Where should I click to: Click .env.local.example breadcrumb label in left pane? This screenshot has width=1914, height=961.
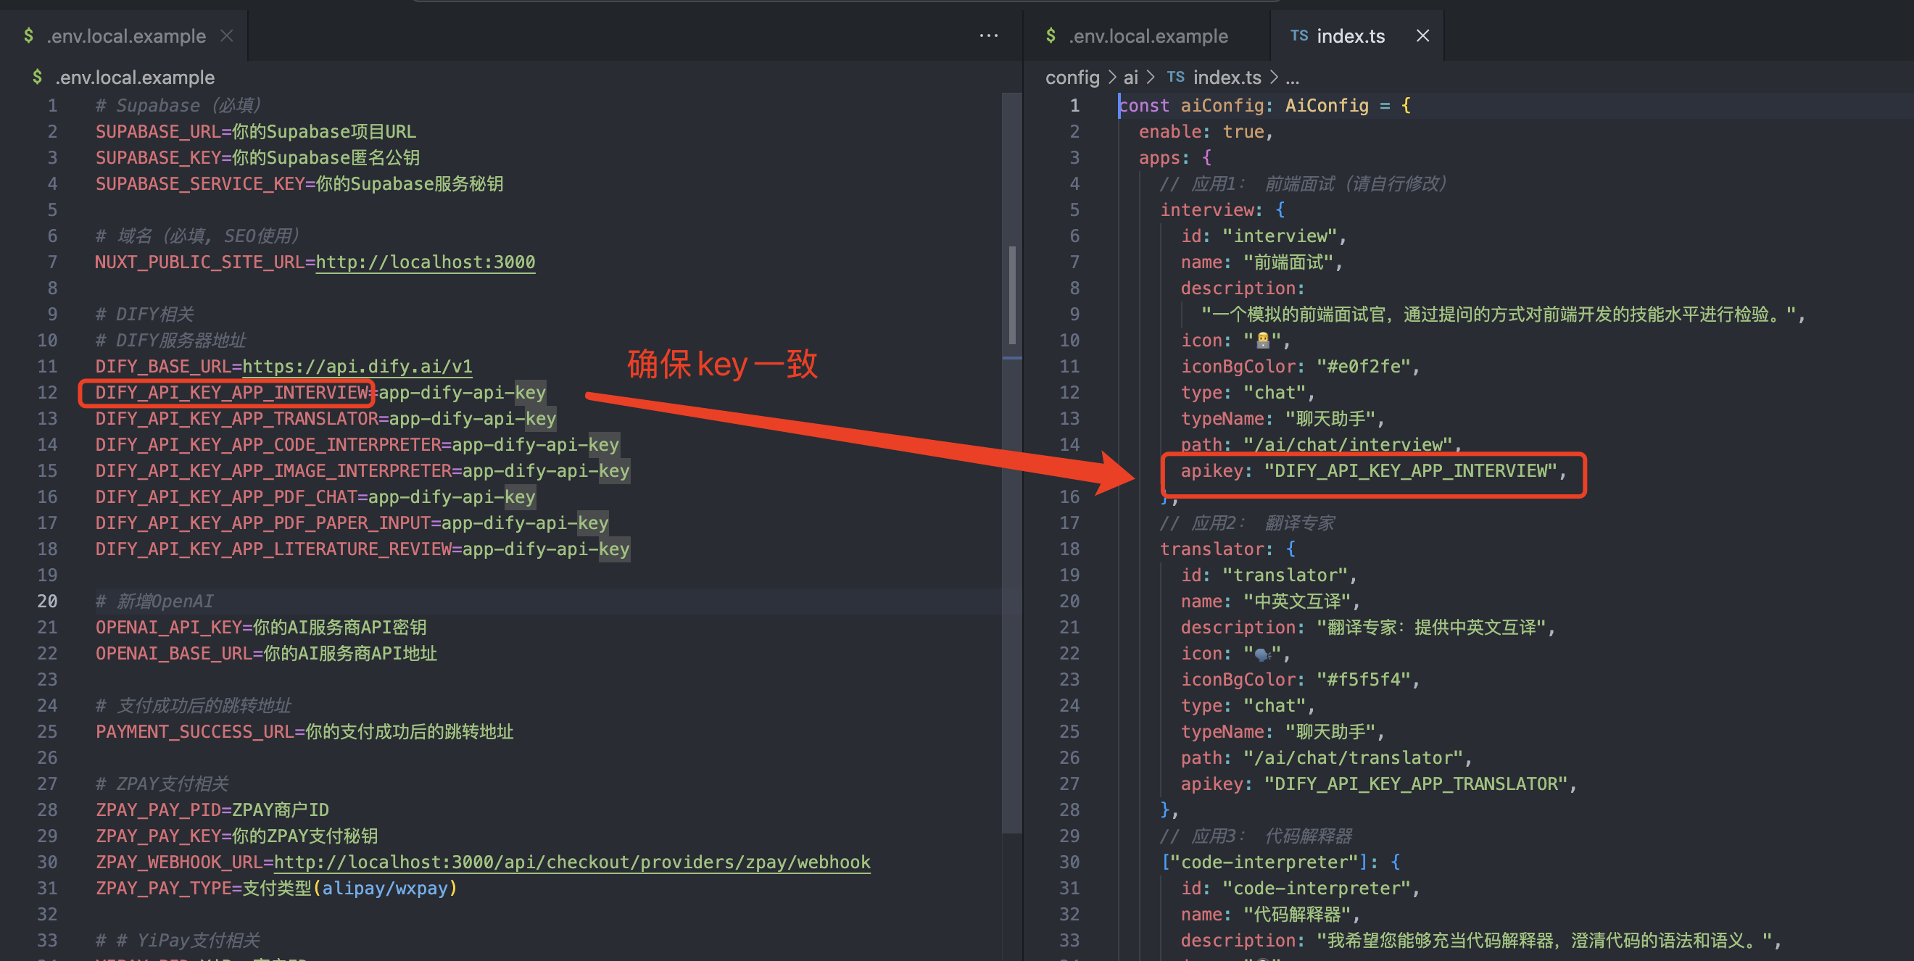pyautogui.click(x=134, y=78)
